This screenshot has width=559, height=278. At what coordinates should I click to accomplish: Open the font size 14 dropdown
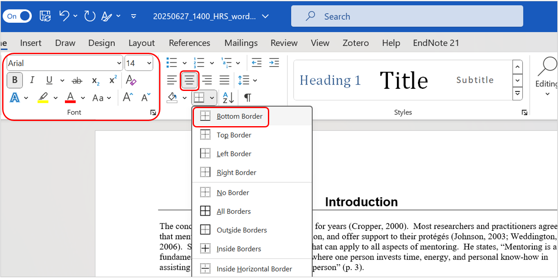149,63
